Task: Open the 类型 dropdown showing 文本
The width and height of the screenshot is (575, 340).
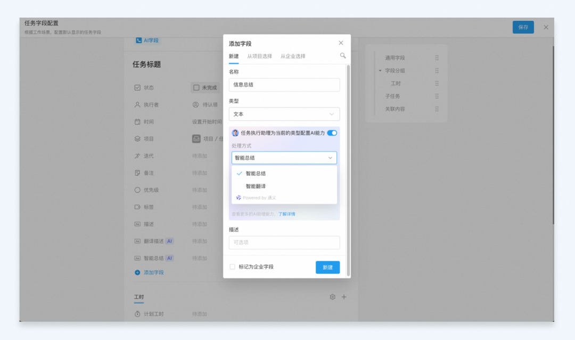Action: 284,114
